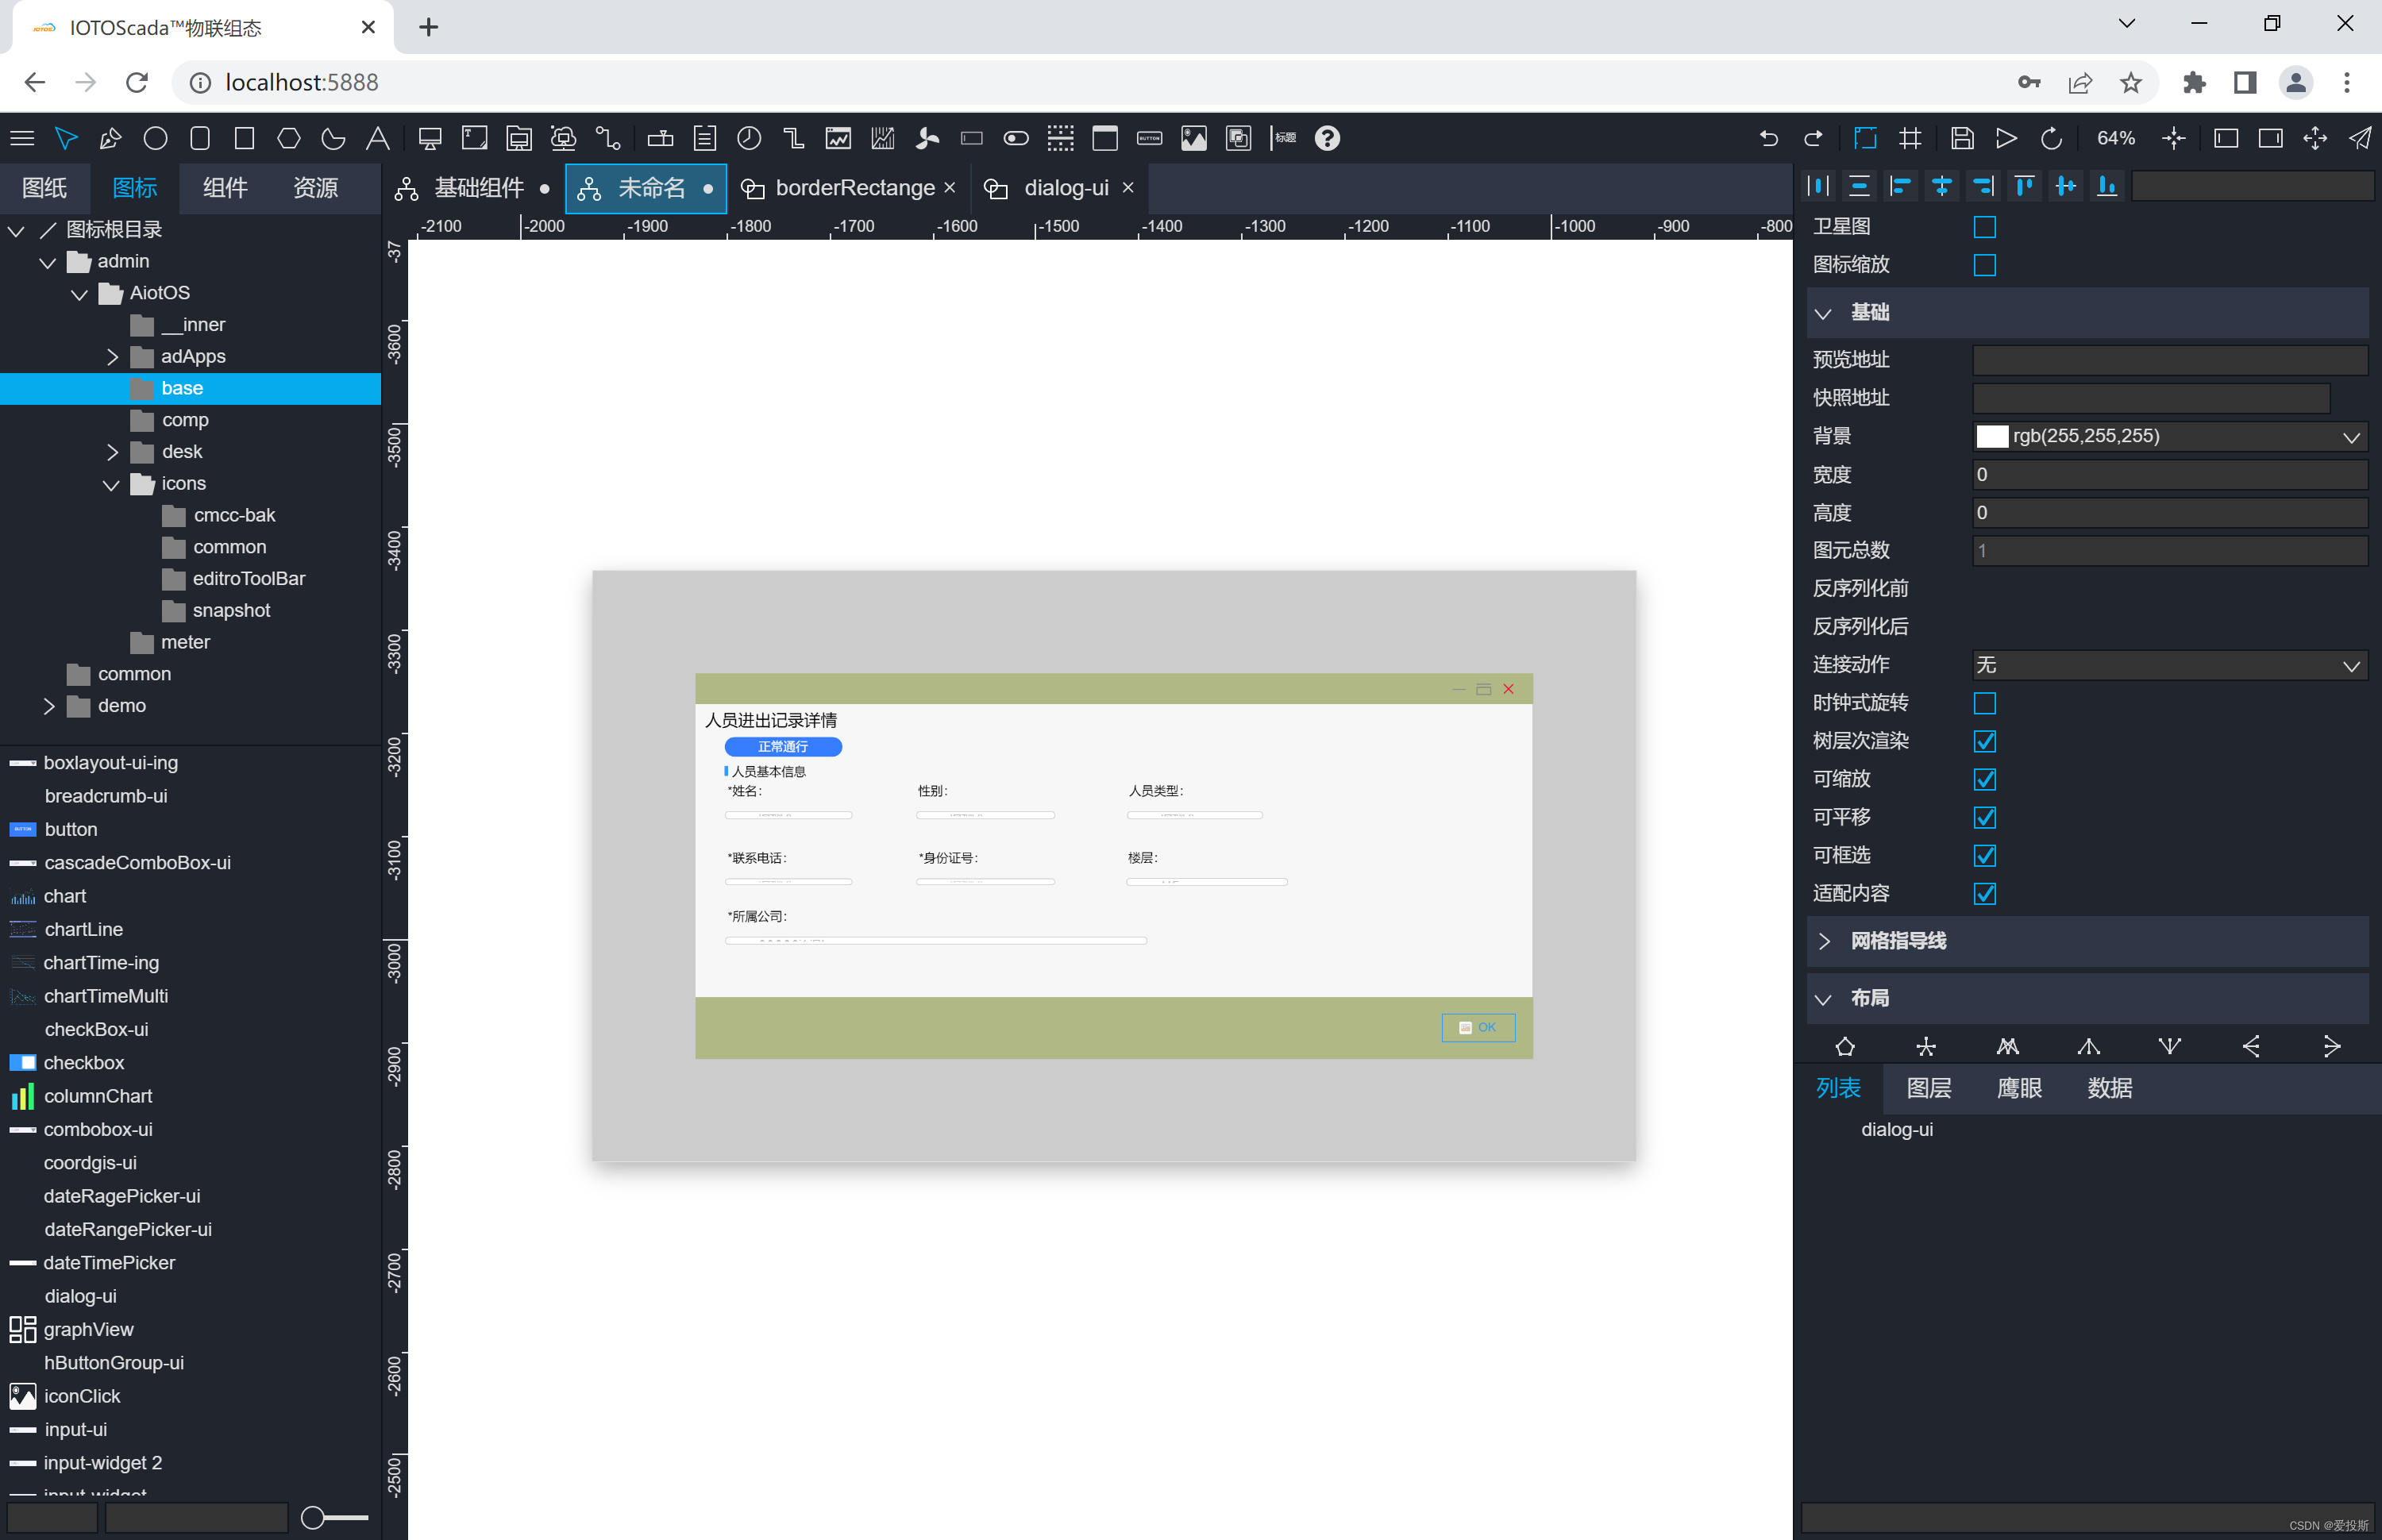Toggle the 时钟式旋转 checkbox
This screenshot has width=2382, height=1540.
click(1984, 703)
